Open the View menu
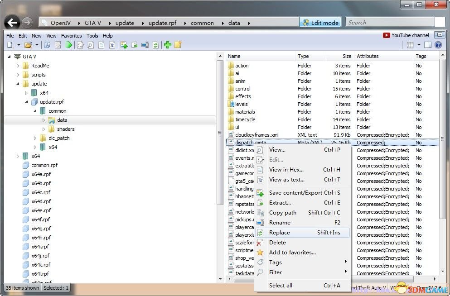The width and height of the screenshot is (450, 296). 51,36
